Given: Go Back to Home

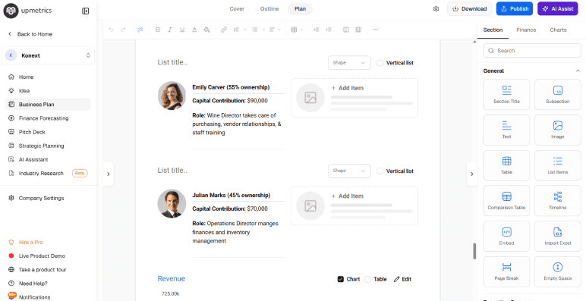Looking at the screenshot, I should click(30, 34).
